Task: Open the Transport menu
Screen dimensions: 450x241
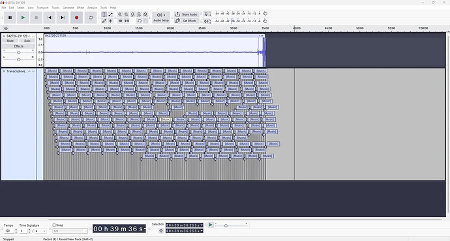Action: 42,8
